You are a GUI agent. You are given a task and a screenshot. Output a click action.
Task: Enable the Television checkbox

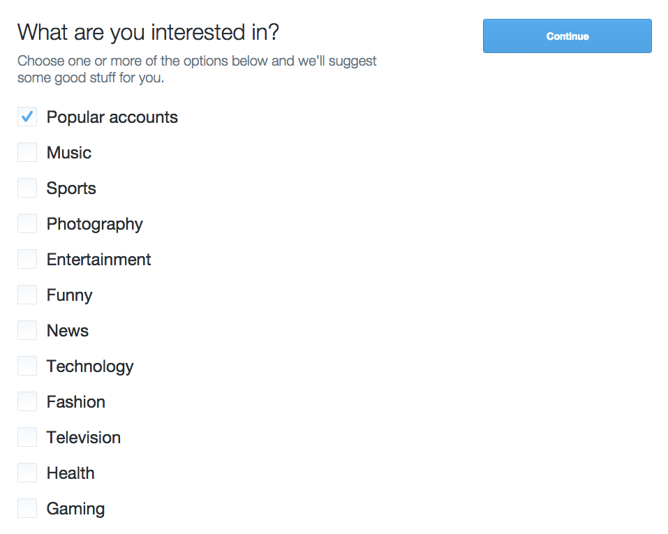27,437
